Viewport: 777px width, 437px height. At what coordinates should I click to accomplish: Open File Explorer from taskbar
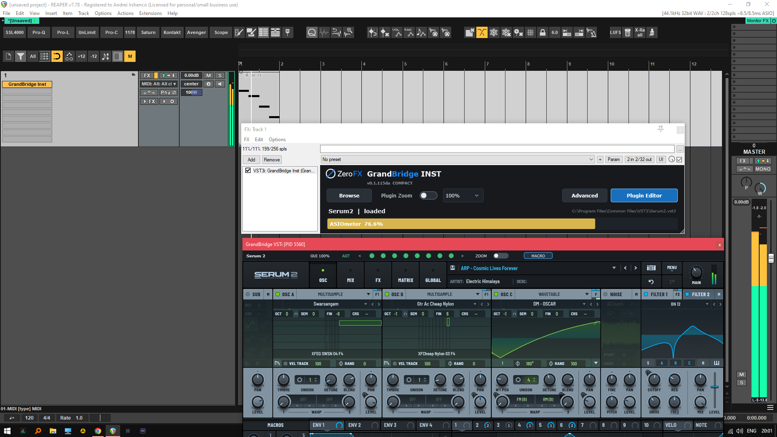[x=53, y=431]
